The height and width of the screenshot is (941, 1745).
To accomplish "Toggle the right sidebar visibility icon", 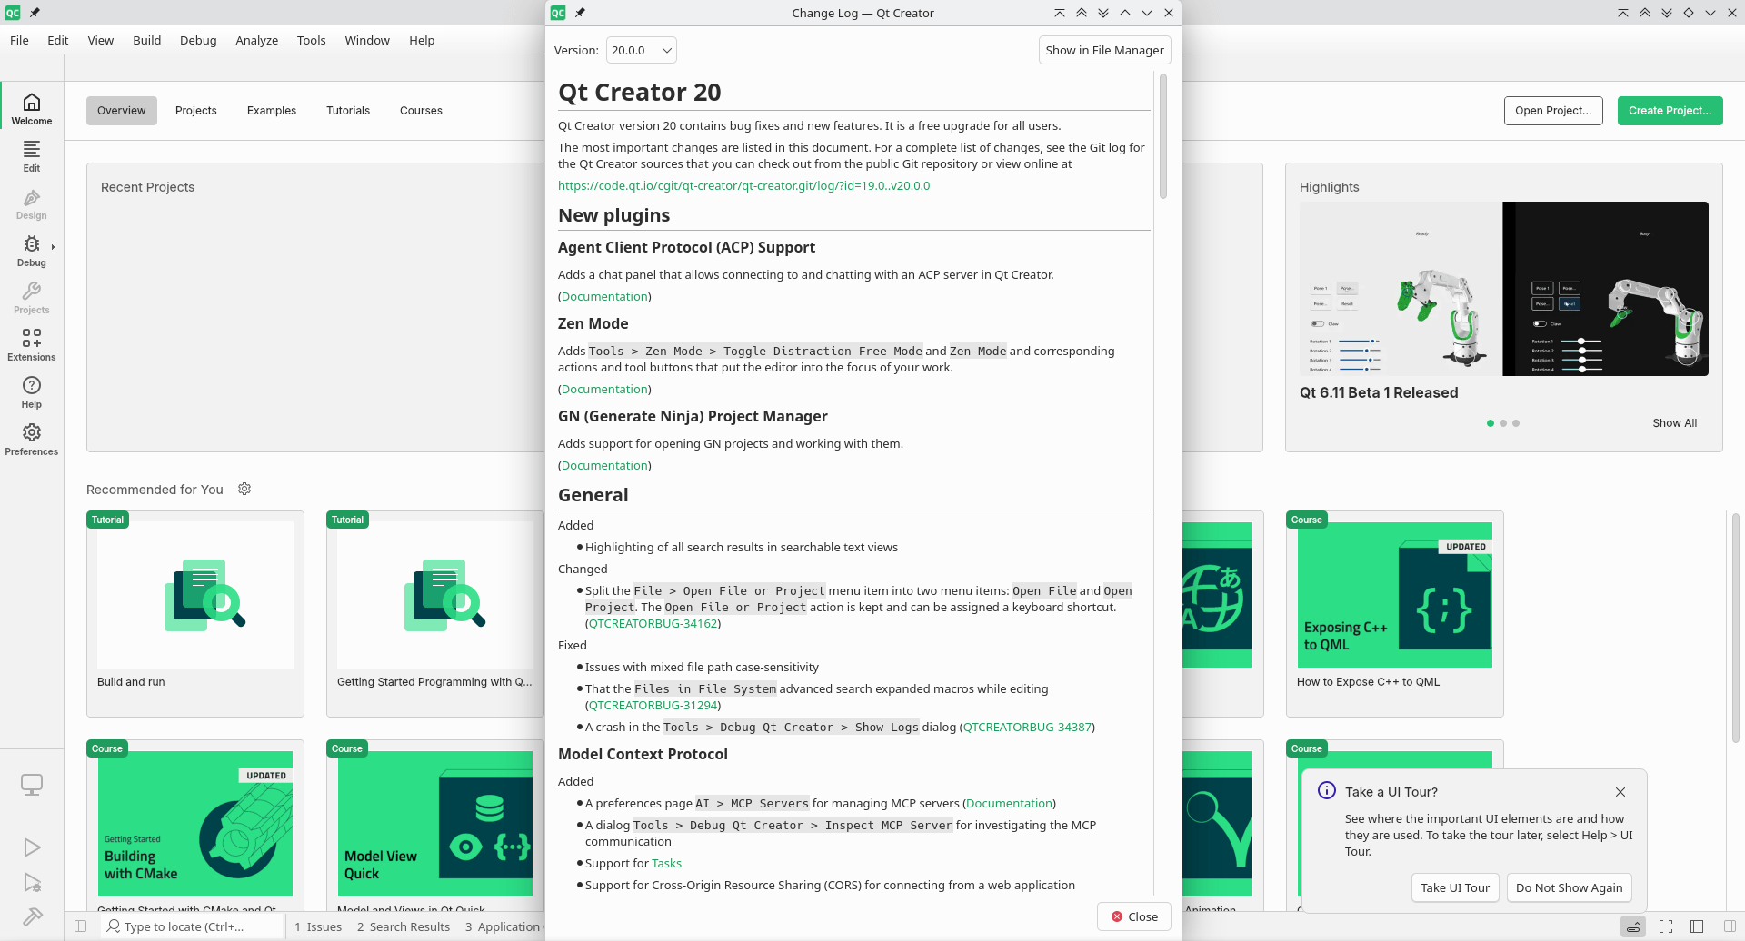I will (1729, 926).
